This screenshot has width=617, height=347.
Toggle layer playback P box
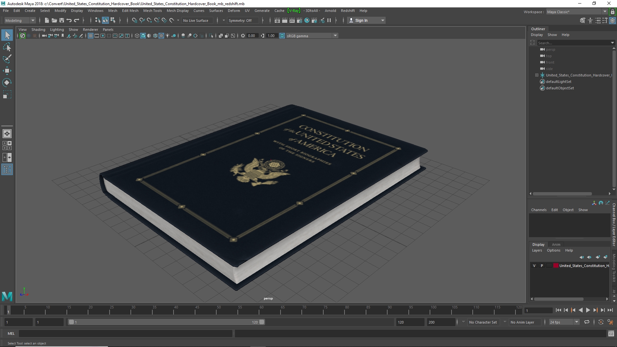tap(542, 266)
